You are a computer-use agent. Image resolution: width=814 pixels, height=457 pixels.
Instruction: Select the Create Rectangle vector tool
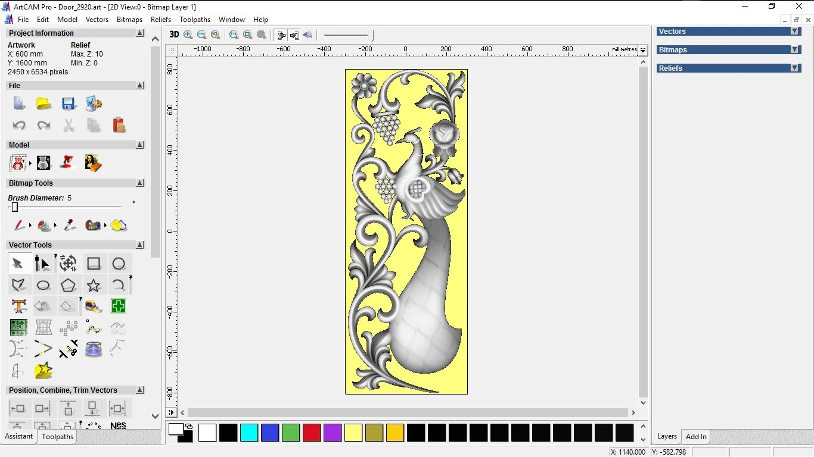click(x=94, y=264)
